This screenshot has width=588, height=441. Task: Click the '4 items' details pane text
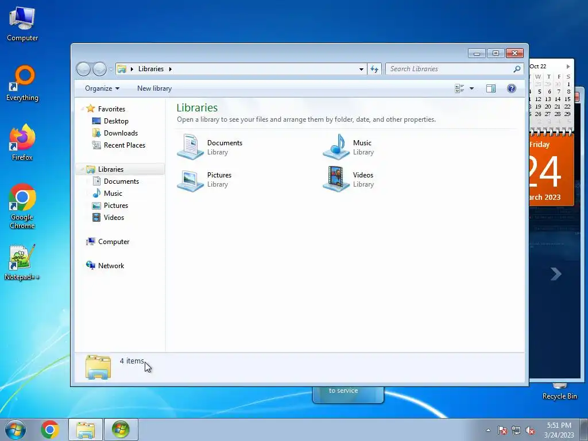(x=131, y=361)
